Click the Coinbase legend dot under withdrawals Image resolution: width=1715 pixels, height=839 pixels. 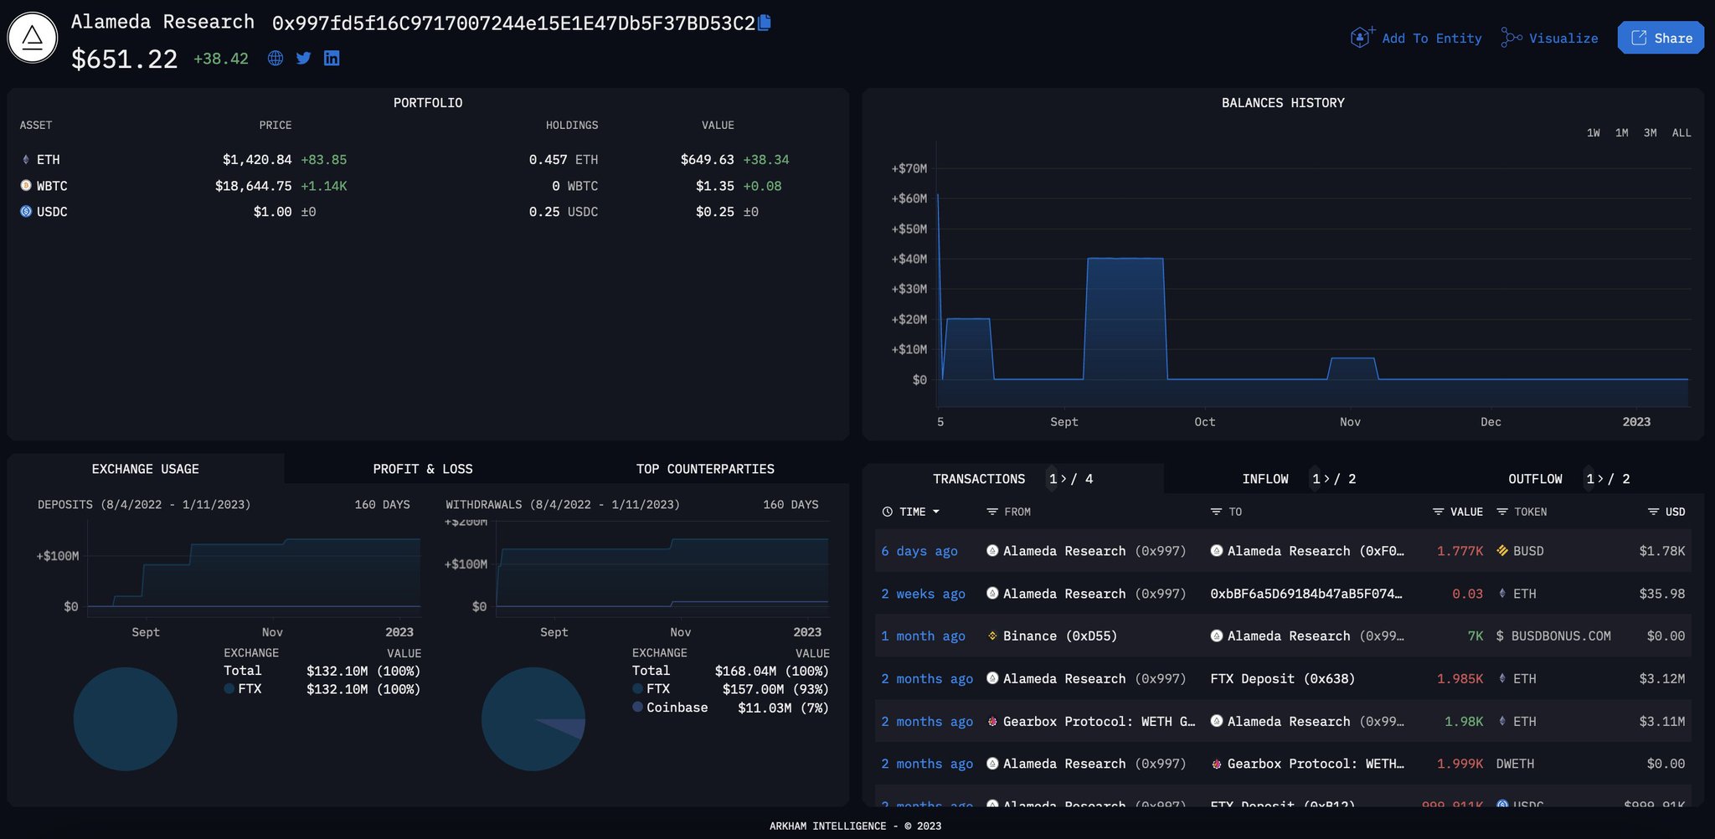tap(637, 707)
